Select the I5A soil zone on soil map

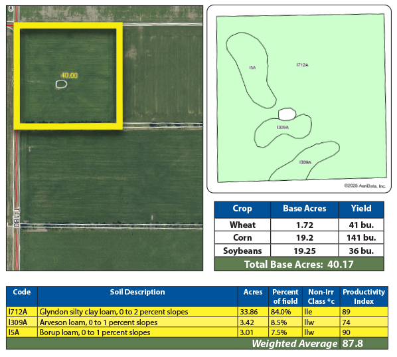click(x=252, y=68)
